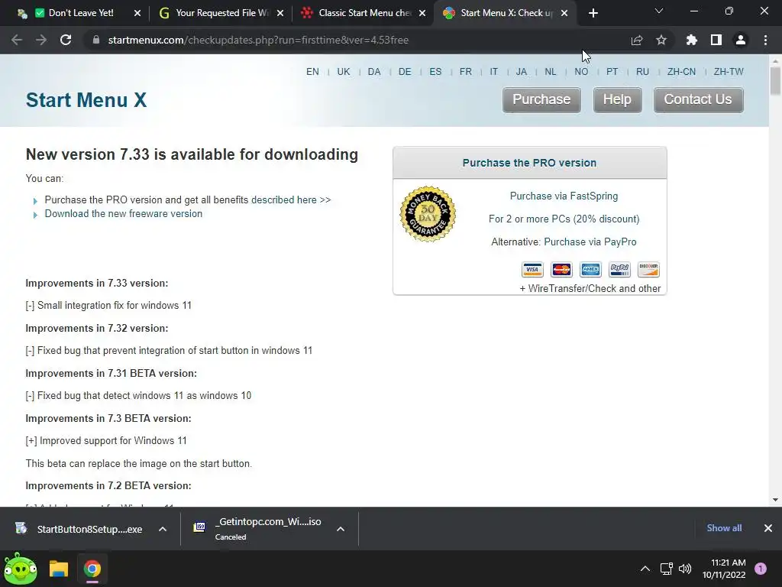Image resolution: width=782 pixels, height=587 pixels.
Task: Click Show all downloads
Action: tap(724, 528)
